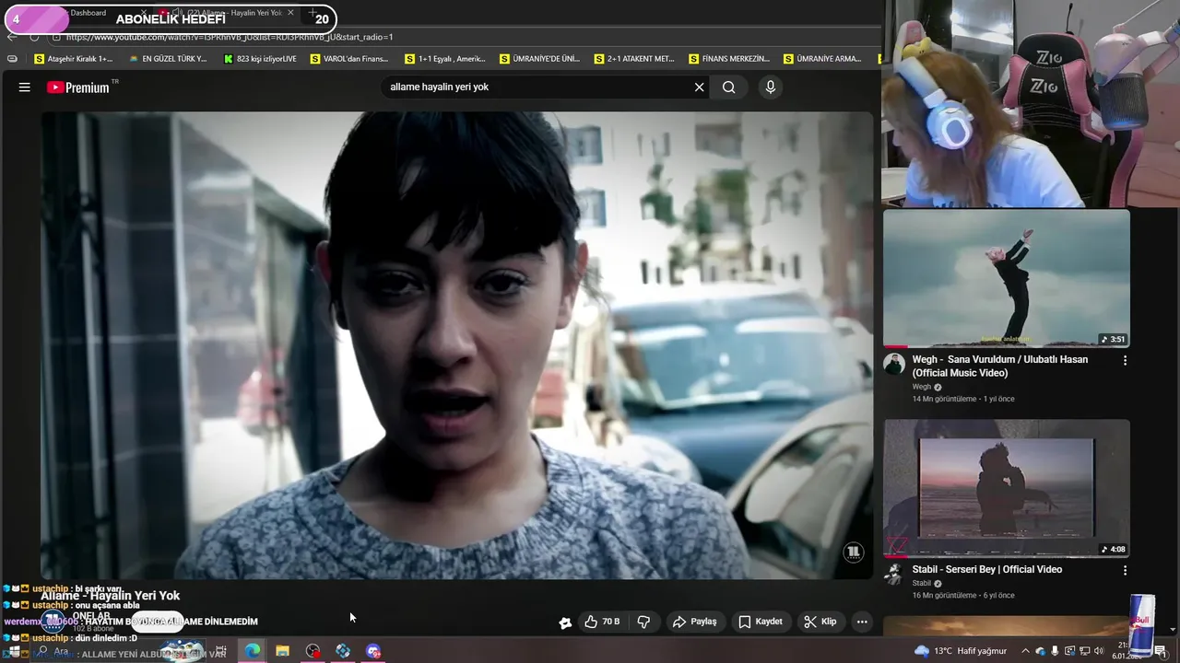This screenshot has height=663, width=1180.
Task: Open bookmark 'ÜMRANİYE'DE ÜNİ...'
Action: [x=540, y=59]
